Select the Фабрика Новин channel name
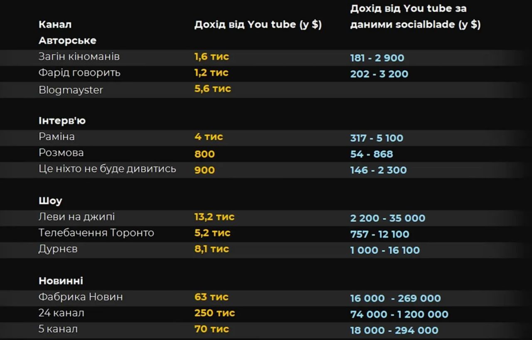This screenshot has width=532, height=340. click(81, 297)
